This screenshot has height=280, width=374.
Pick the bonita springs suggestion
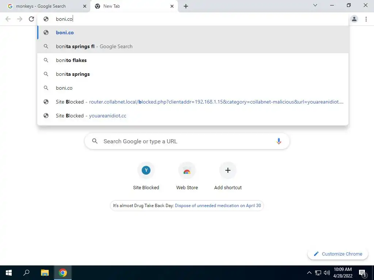(193, 74)
